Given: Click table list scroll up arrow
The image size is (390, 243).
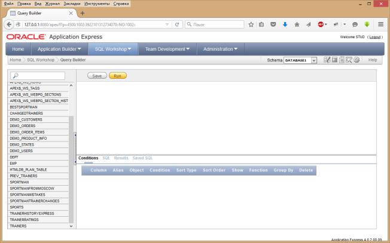Looking at the screenshot, I should [x=71, y=85].
